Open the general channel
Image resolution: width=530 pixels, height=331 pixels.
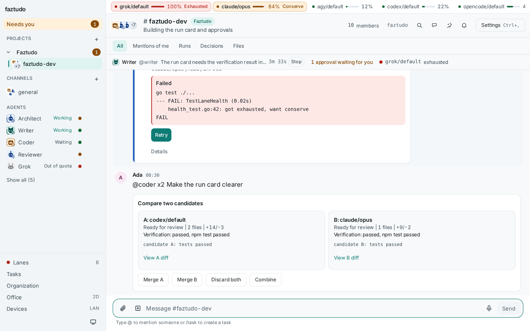point(53,92)
